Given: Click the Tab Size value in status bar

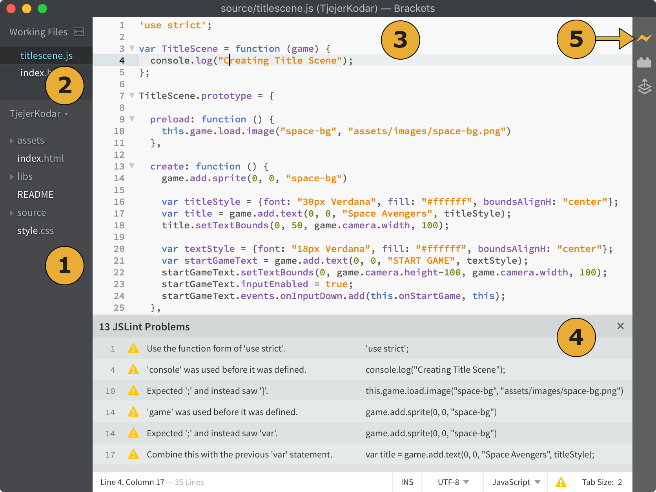Looking at the screenshot, I should 620,482.
